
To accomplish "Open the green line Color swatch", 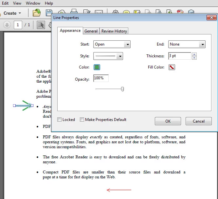I will (97, 67).
